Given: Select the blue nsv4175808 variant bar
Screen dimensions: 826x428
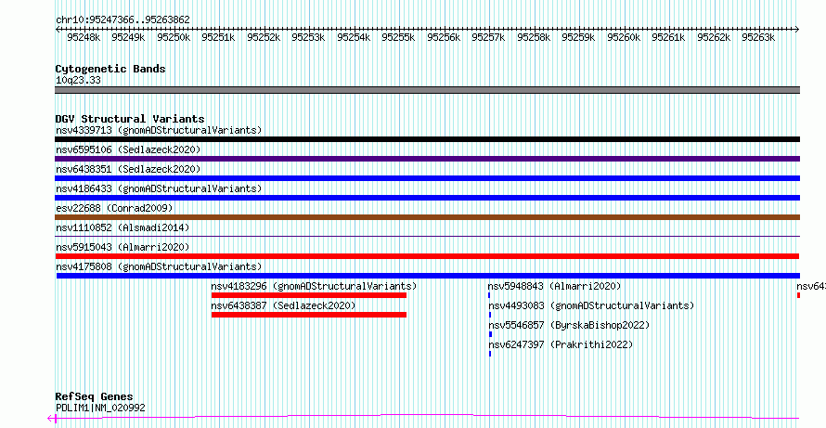Looking at the screenshot, I should (428, 276).
